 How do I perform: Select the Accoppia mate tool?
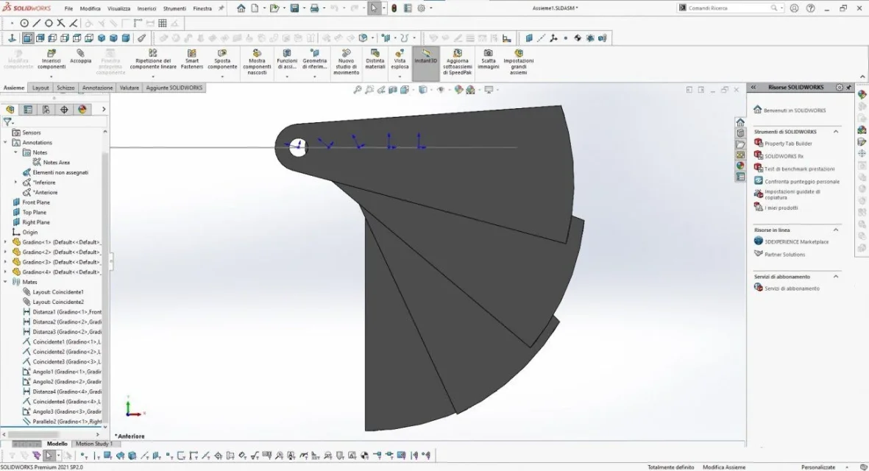tap(80, 57)
